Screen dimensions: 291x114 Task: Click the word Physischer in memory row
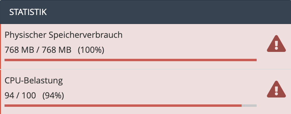coord(25,35)
